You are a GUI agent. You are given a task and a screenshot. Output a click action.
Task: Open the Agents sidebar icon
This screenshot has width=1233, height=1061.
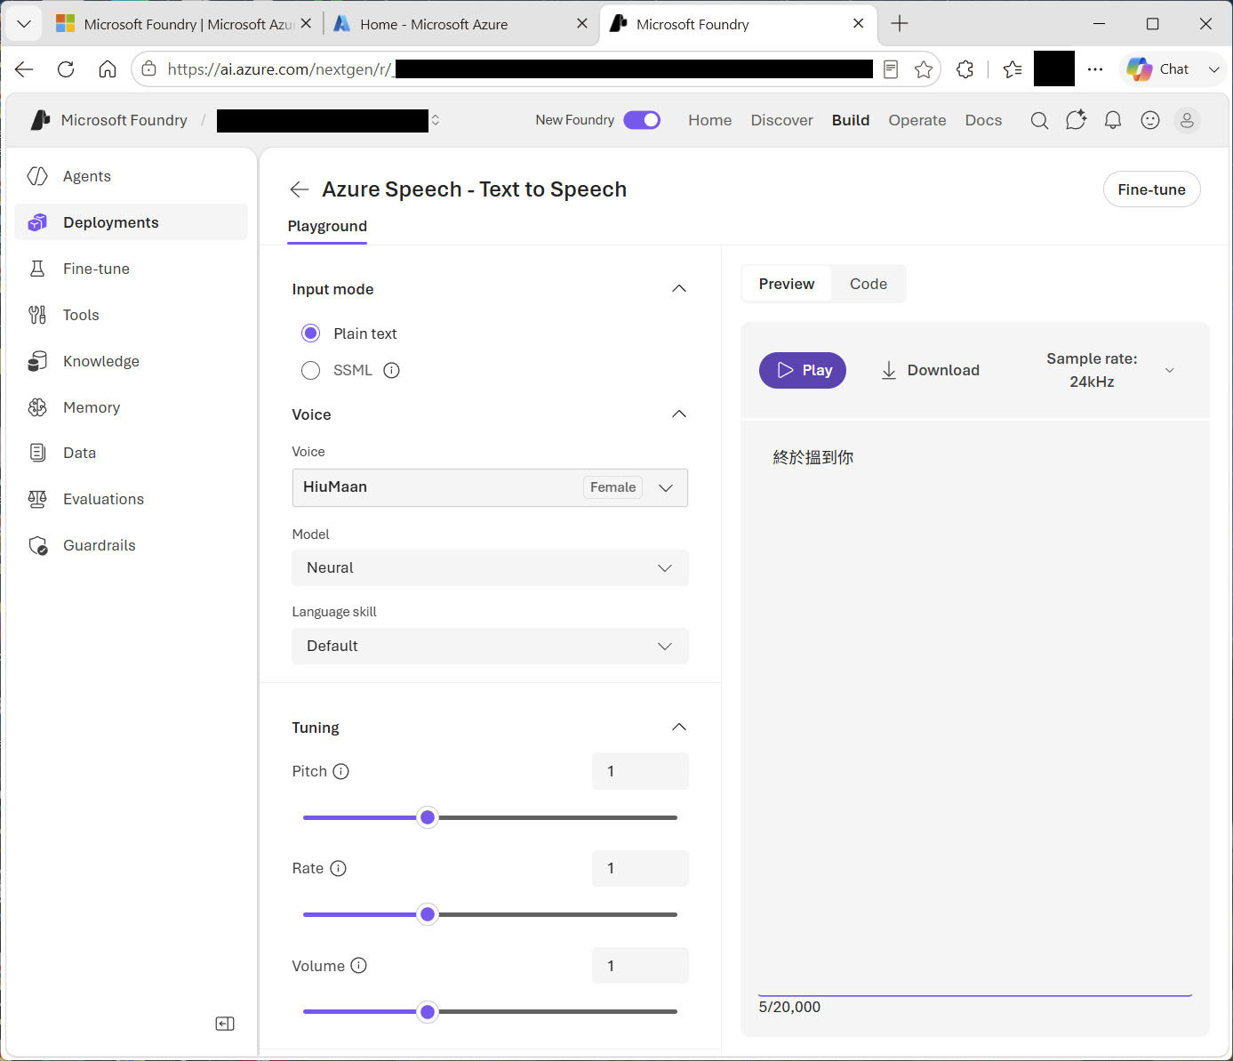pyautogui.click(x=37, y=176)
